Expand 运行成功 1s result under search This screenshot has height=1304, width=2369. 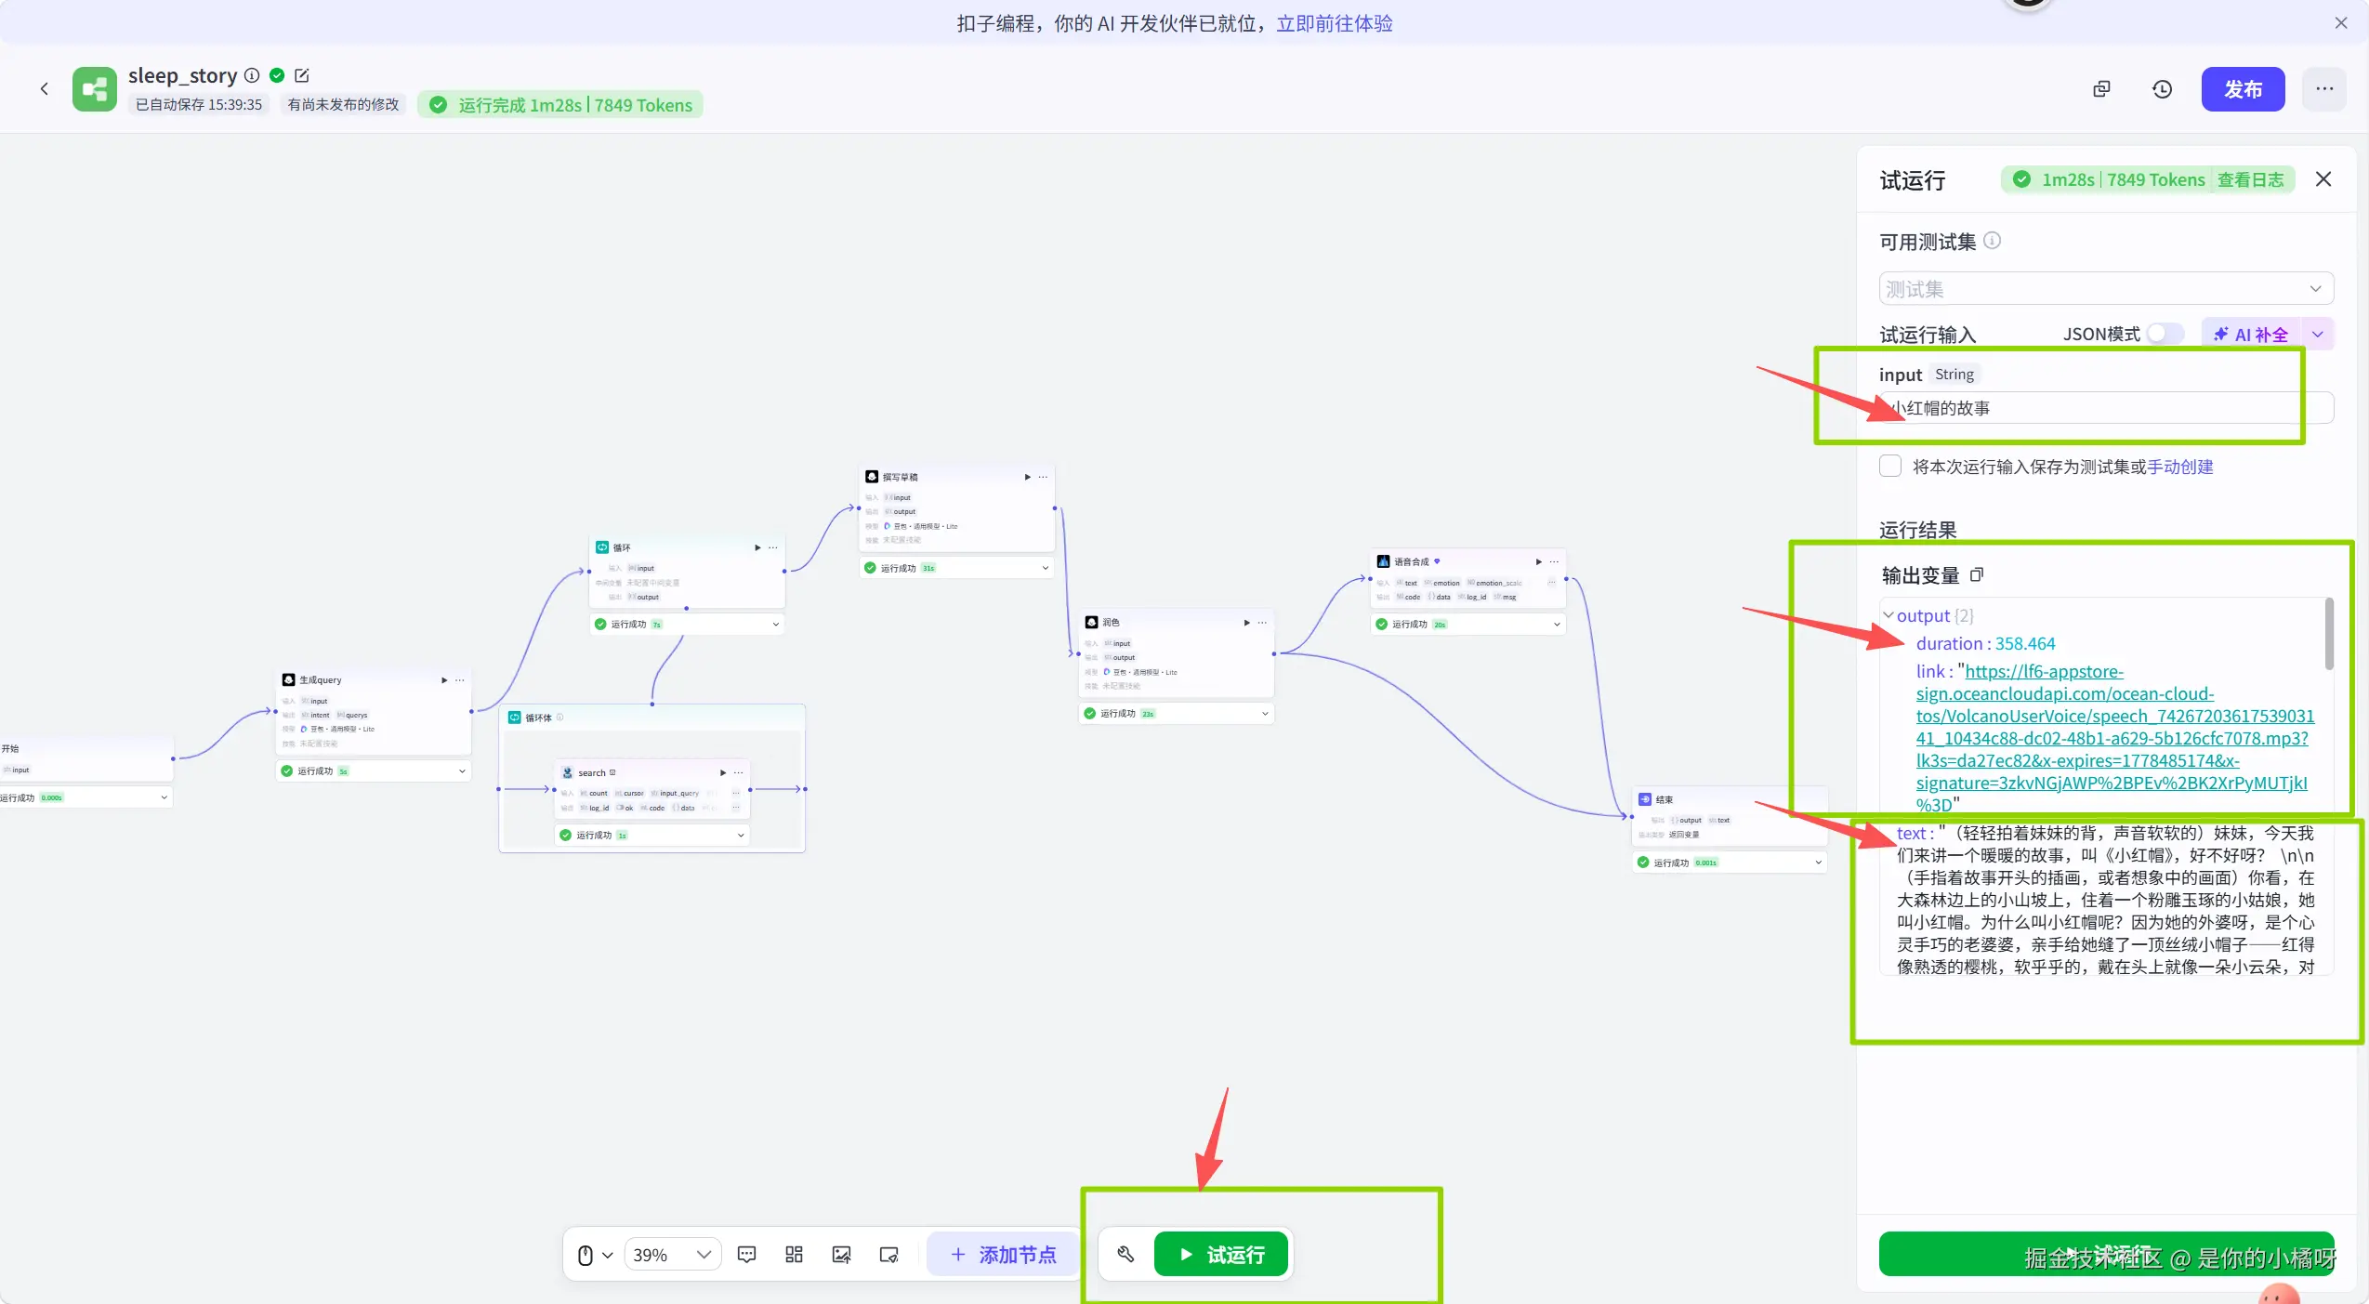pyautogui.click(x=741, y=836)
